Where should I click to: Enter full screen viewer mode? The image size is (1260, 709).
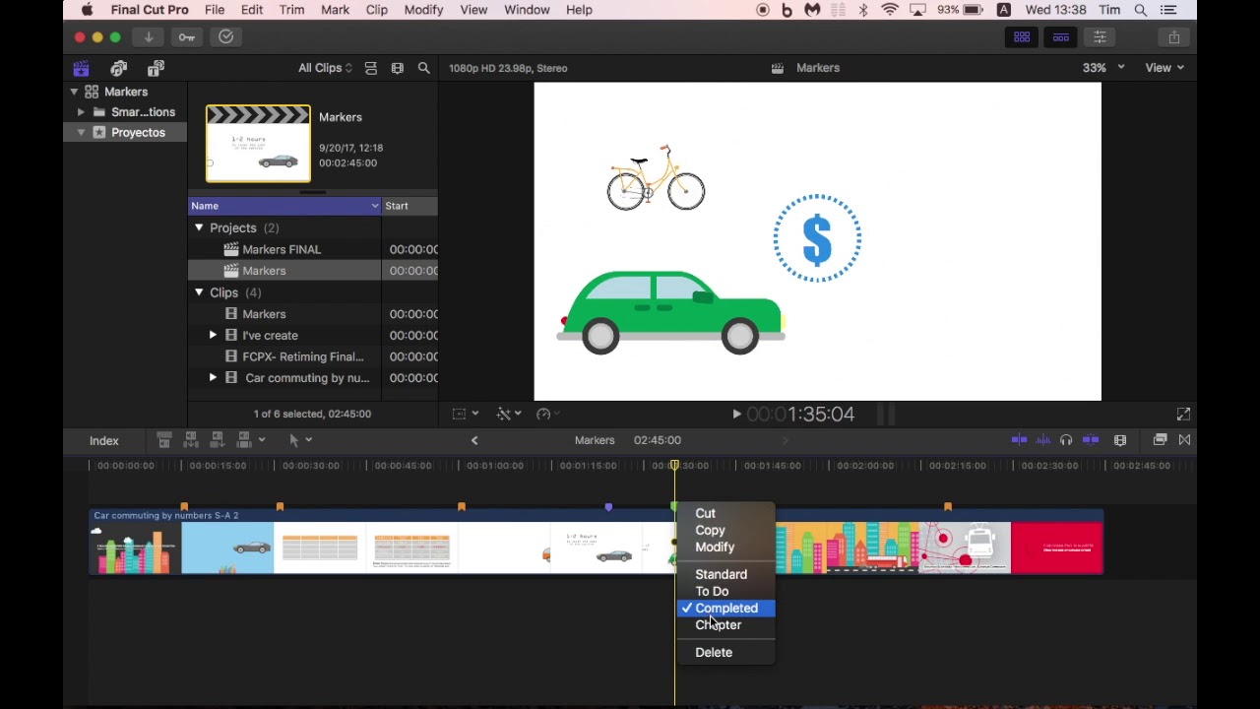[1183, 415]
